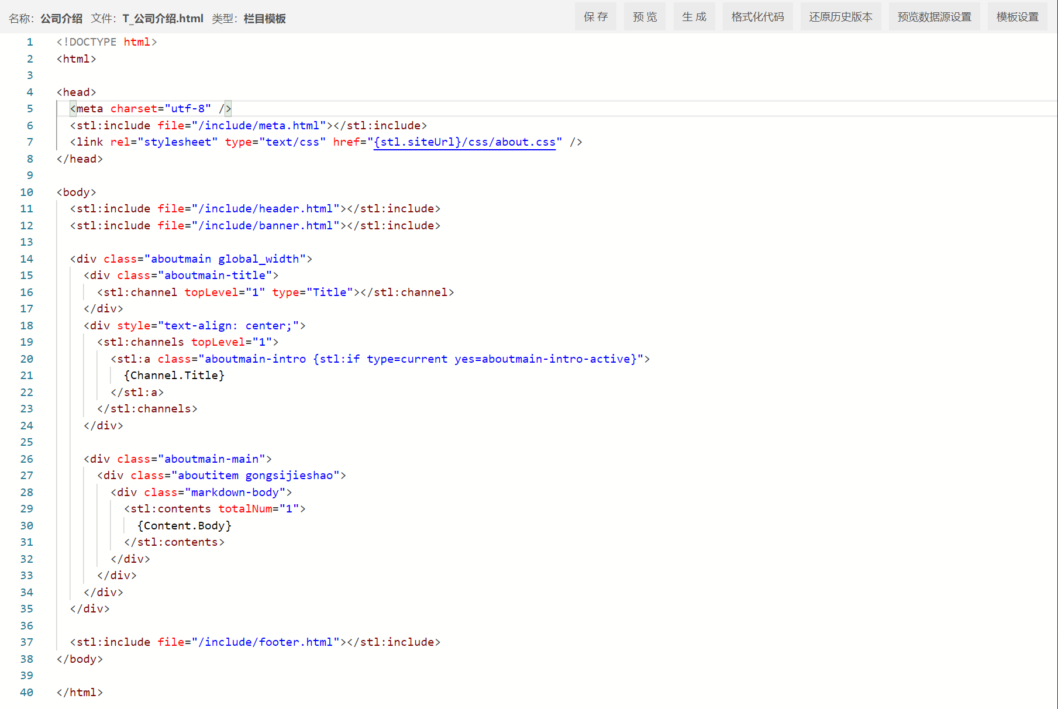Click the {Channel.Title} text in the code

point(174,376)
